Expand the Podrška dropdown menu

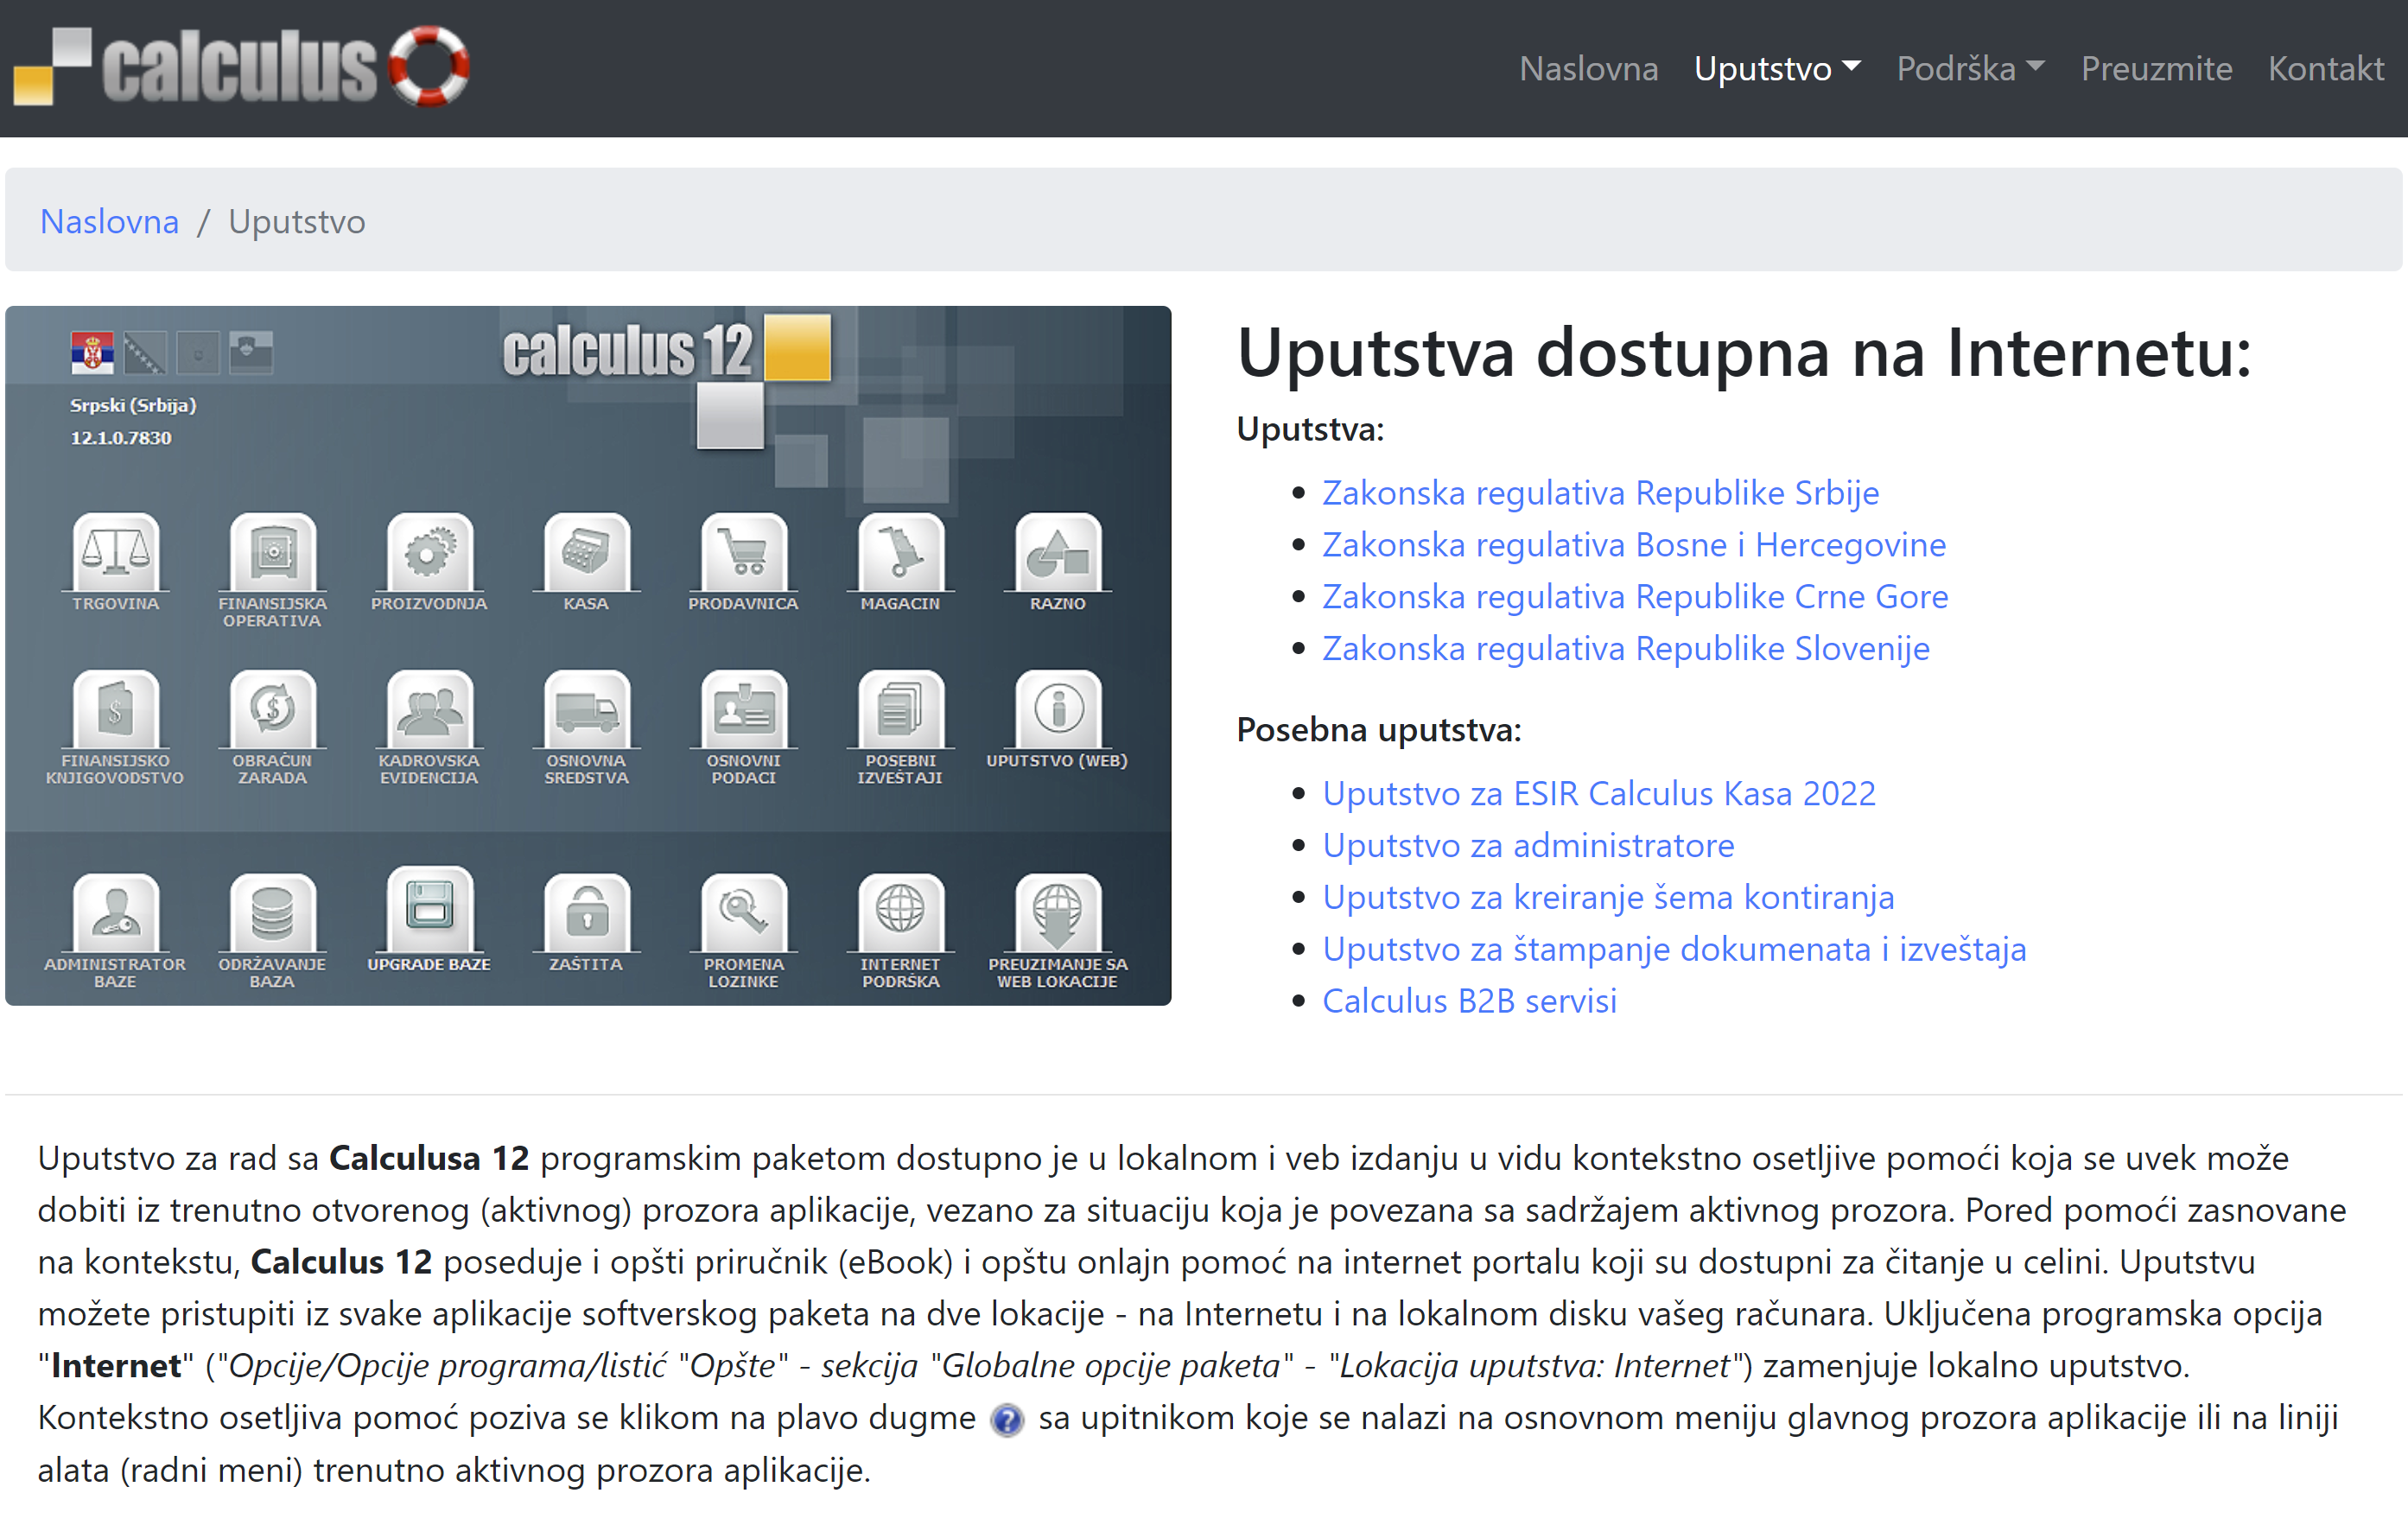pyautogui.click(x=1970, y=68)
